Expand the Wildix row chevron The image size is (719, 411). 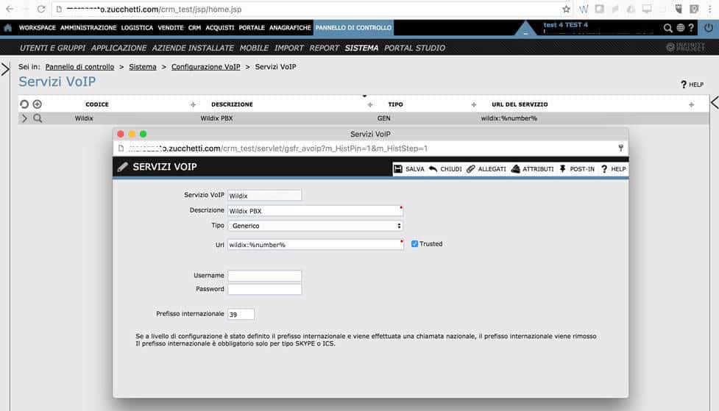click(24, 118)
